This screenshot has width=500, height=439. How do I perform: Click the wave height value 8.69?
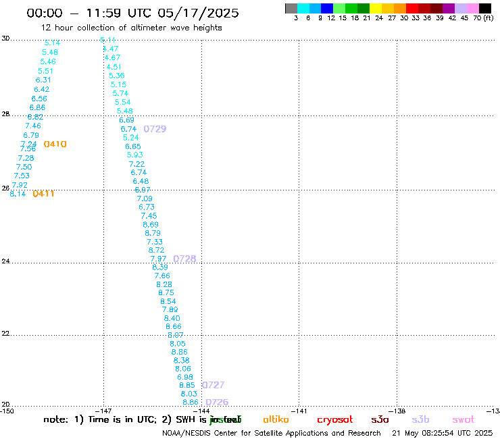151,224
